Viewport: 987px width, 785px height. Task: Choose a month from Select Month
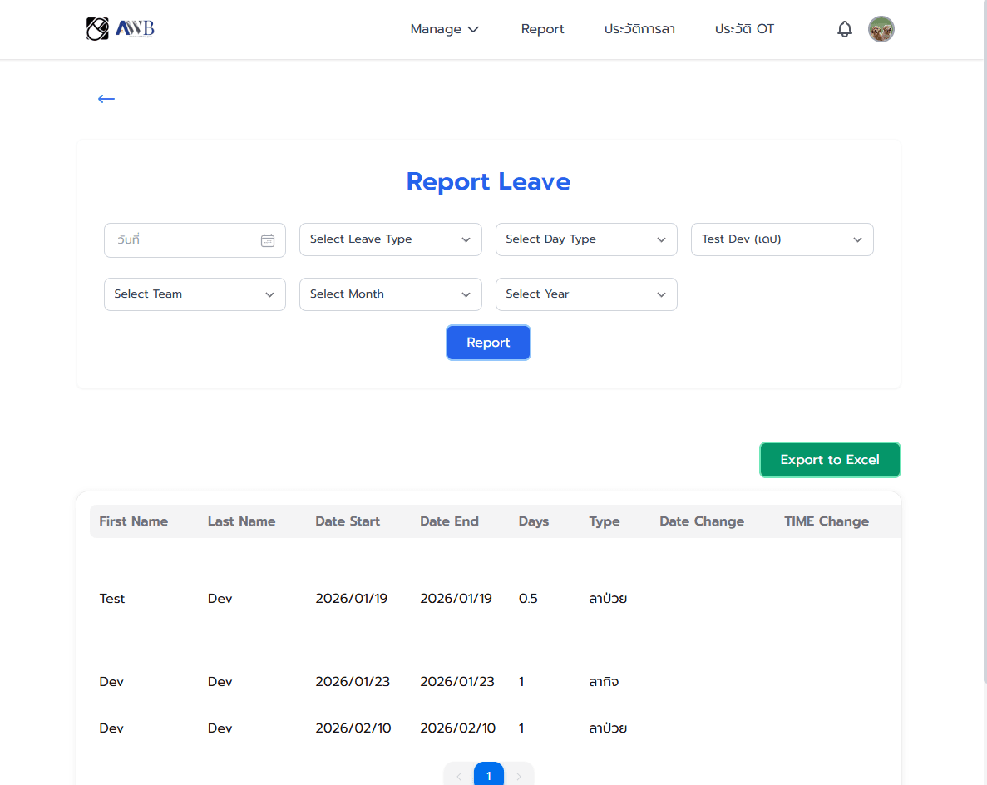(x=390, y=294)
